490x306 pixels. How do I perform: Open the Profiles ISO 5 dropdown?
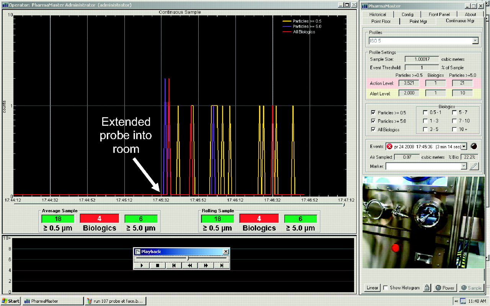point(475,41)
